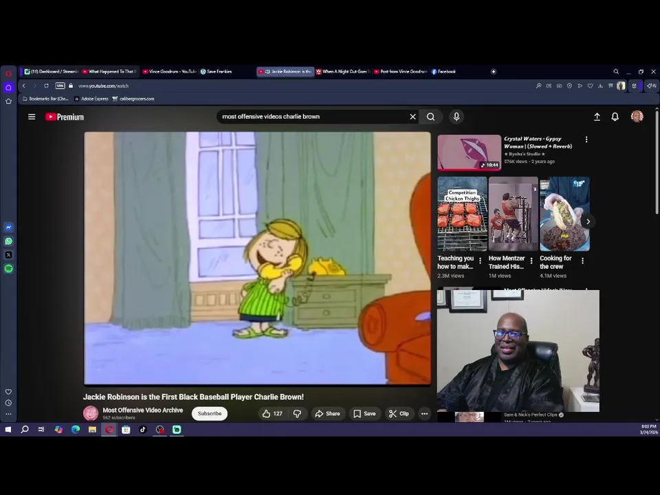Open sidebar history clock icon
Viewport: 660px width, 495px height.
8,403
